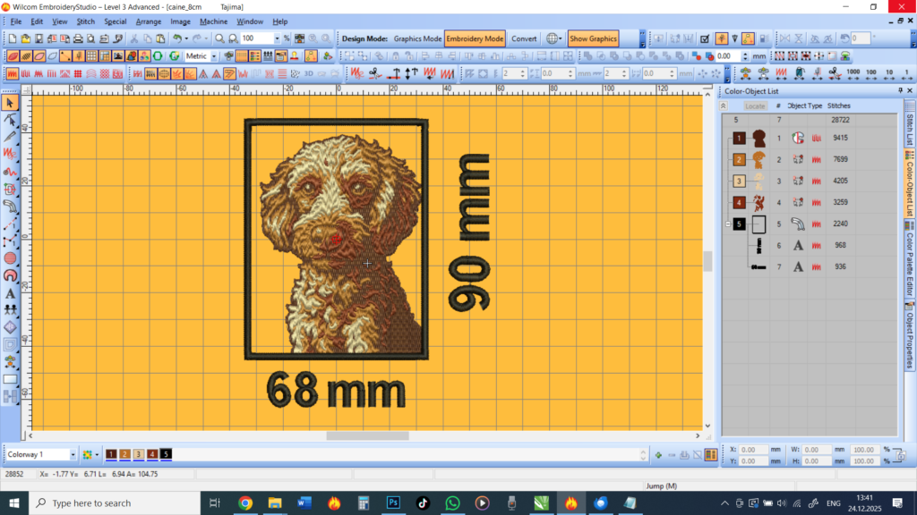Click the needle-with-thread travel icon
This screenshot has height=515, width=917.
click(x=818, y=73)
